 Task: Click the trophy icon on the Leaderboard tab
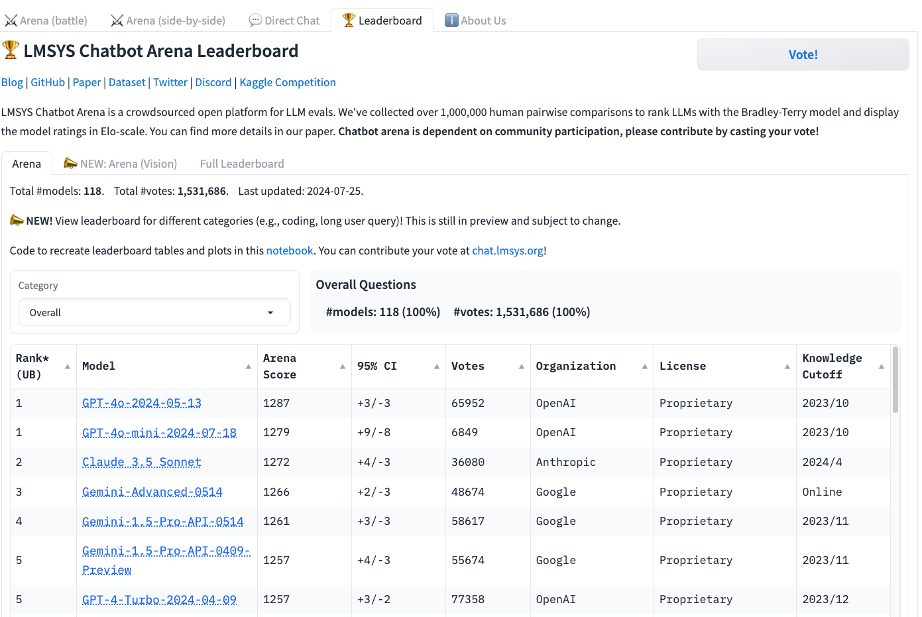[x=349, y=21]
